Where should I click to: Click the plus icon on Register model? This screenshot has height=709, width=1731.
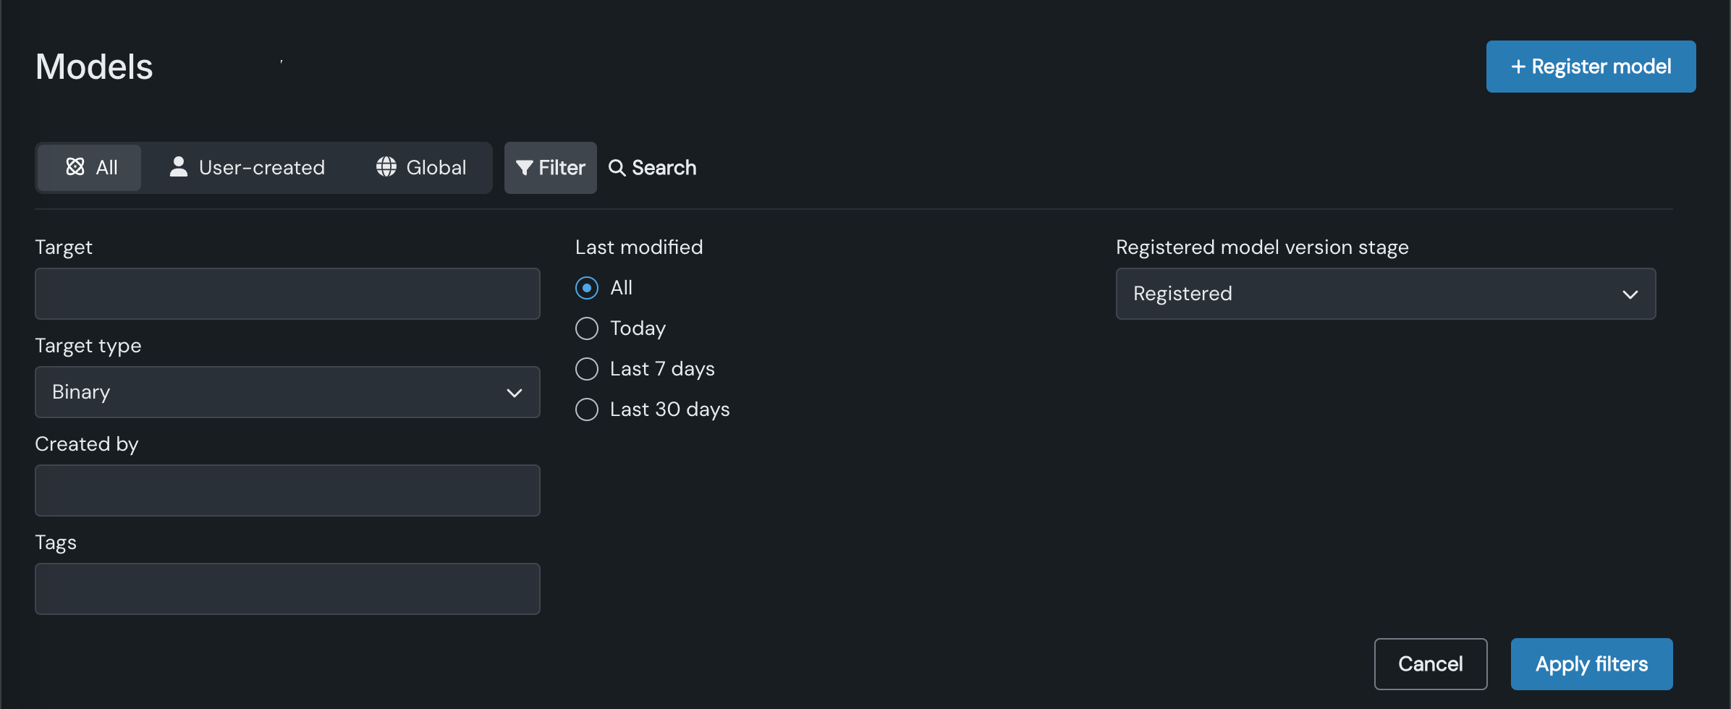[x=1518, y=67]
